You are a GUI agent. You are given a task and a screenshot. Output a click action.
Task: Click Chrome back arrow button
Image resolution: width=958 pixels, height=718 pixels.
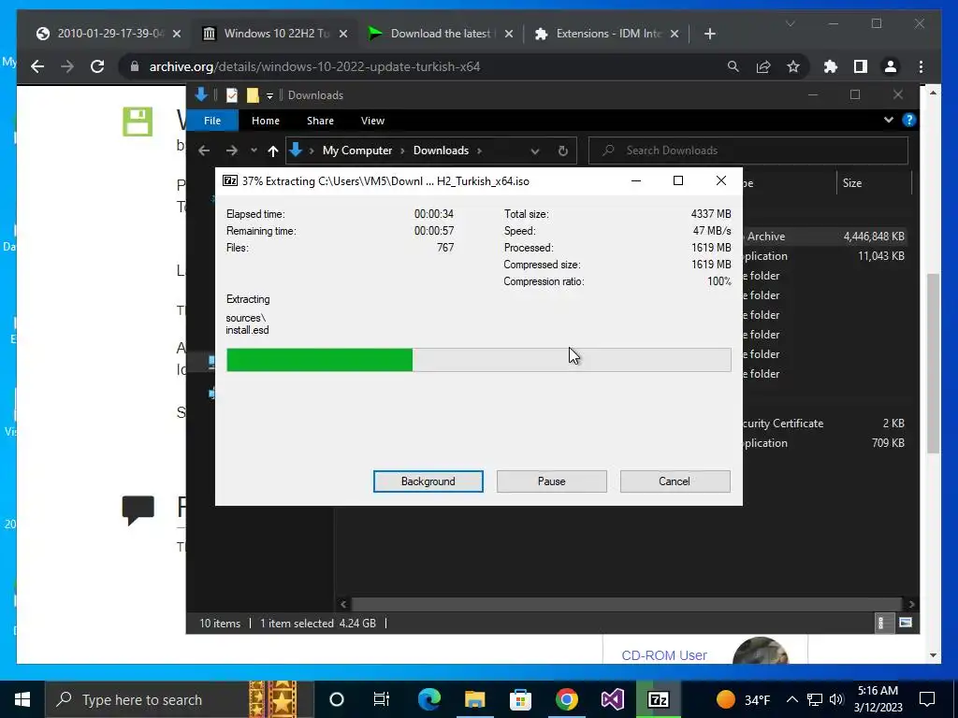(x=37, y=66)
